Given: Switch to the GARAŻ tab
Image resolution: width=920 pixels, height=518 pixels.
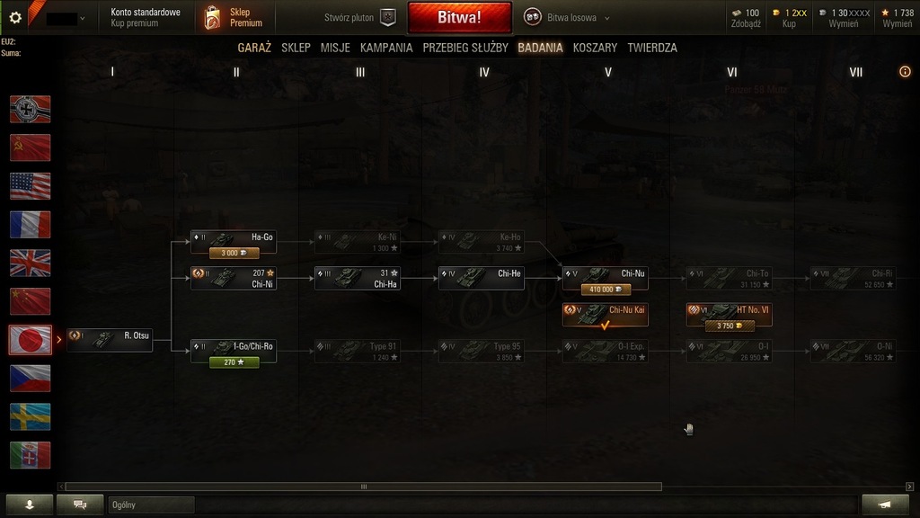Looking at the screenshot, I should (x=254, y=48).
